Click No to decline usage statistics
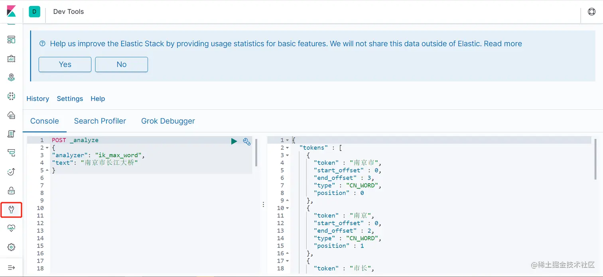The image size is (603, 277). click(121, 64)
